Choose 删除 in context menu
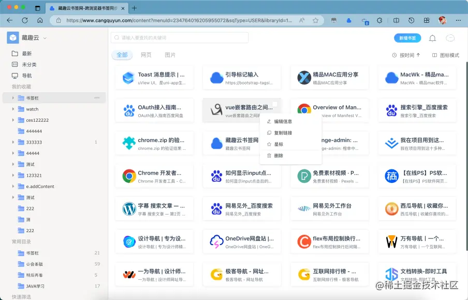The width and height of the screenshot is (468, 300). (x=291, y=155)
